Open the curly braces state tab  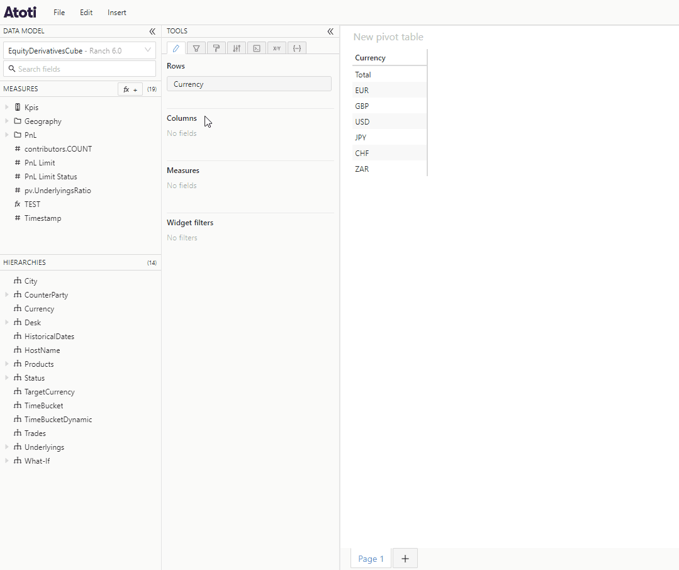pos(297,48)
